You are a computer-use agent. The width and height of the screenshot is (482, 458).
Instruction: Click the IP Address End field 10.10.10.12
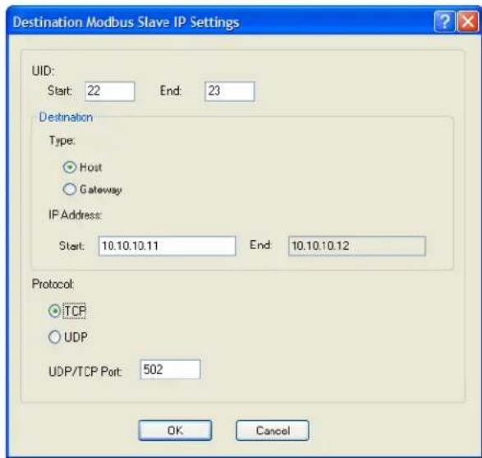point(357,246)
